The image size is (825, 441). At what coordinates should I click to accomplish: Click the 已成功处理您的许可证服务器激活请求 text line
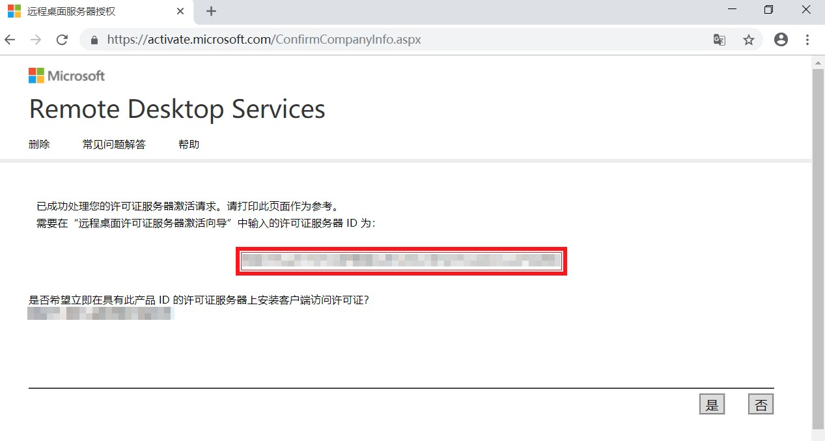coord(188,206)
